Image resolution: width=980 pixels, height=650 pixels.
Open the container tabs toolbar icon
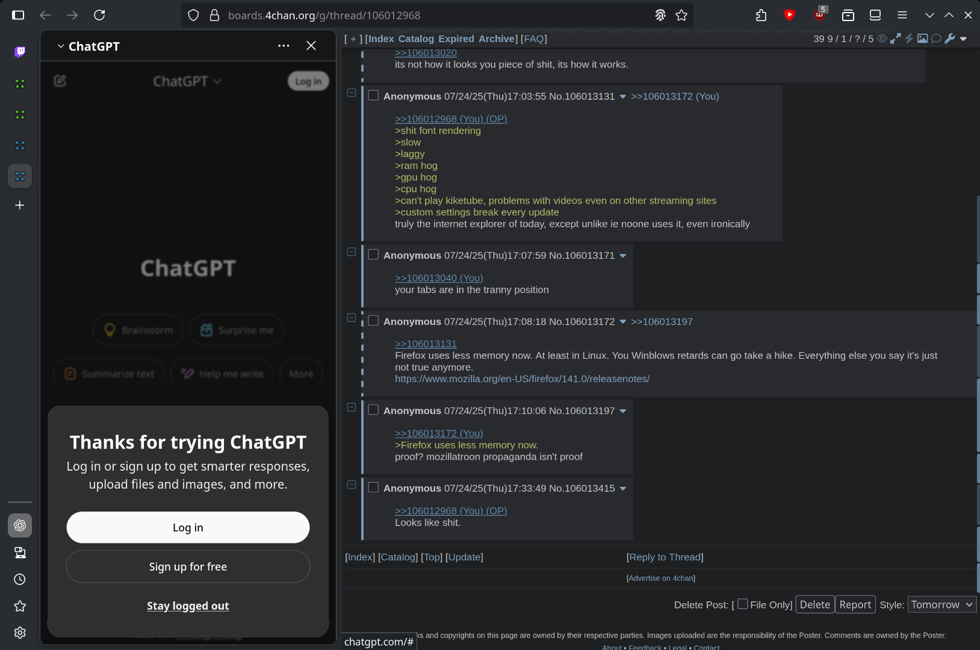pos(848,15)
